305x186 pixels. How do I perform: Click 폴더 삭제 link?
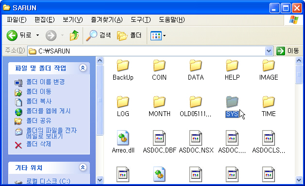point(39,144)
